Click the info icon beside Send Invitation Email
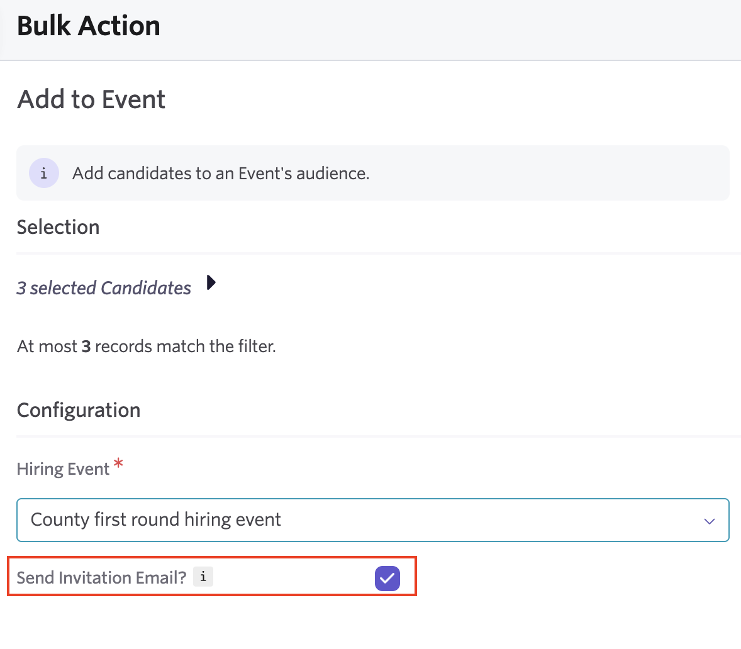Image resolution: width=741 pixels, height=649 pixels. click(x=203, y=577)
